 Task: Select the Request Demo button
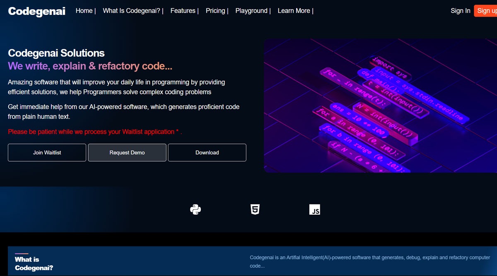point(127,152)
